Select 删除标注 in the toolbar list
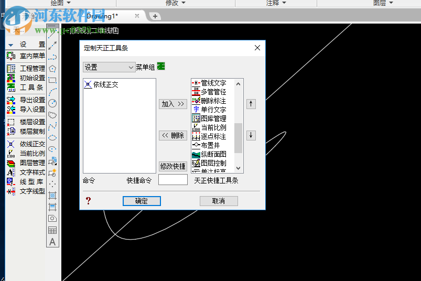The height and width of the screenshot is (281, 421). (209, 101)
